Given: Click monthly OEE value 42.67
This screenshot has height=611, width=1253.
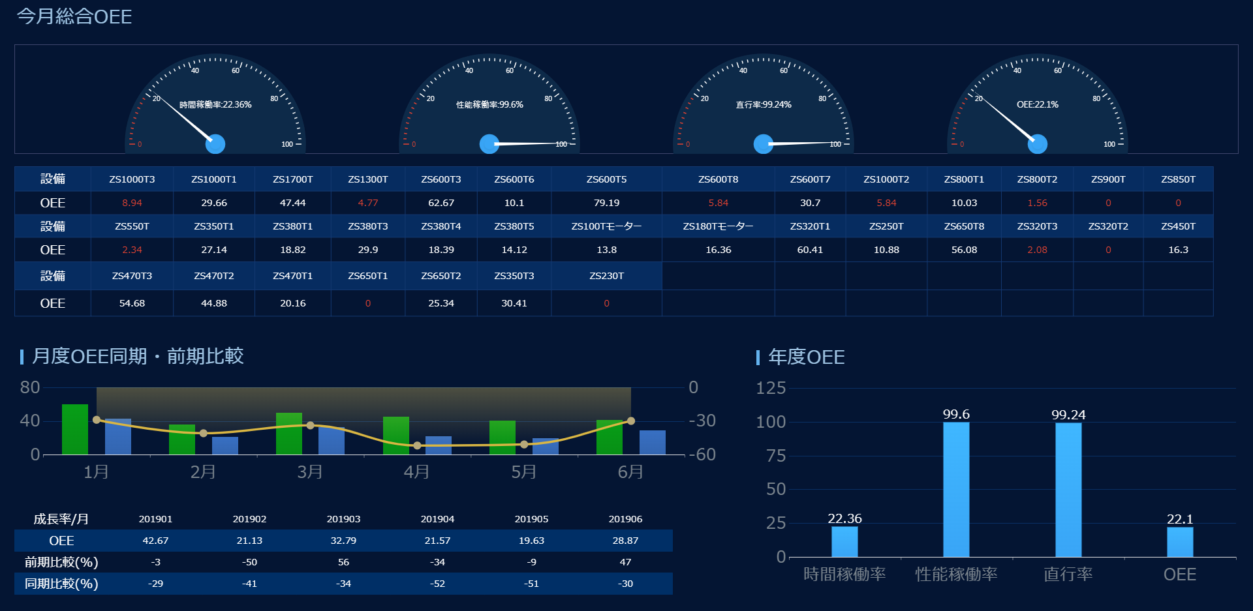Looking at the screenshot, I should point(156,541).
